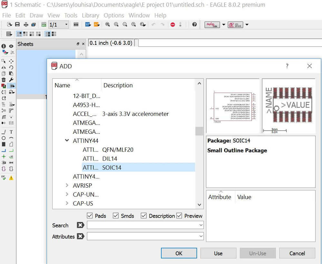Expand the AVRISP tree node

point(67,185)
